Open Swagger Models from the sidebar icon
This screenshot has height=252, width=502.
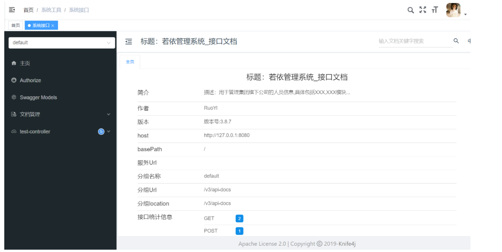click(x=14, y=97)
